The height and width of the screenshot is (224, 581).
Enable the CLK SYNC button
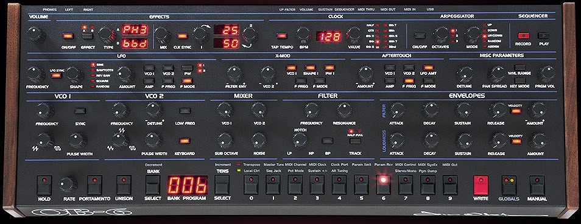pyautogui.click(x=181, y=36)
